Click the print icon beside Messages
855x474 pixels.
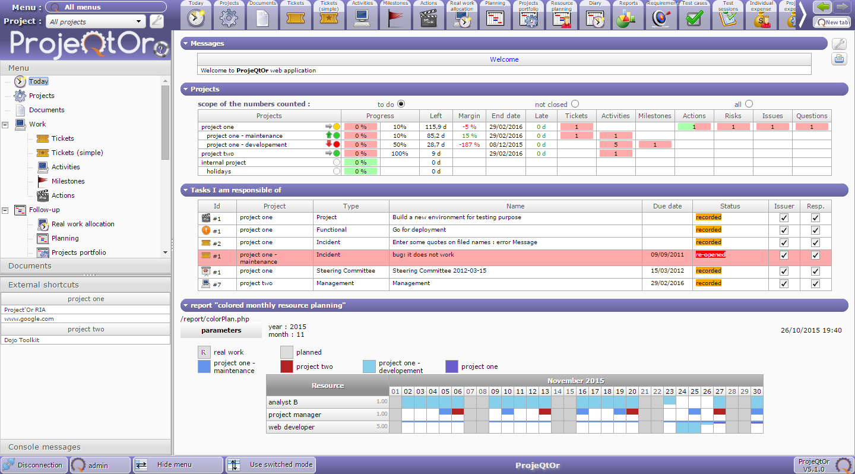(838, 59)
